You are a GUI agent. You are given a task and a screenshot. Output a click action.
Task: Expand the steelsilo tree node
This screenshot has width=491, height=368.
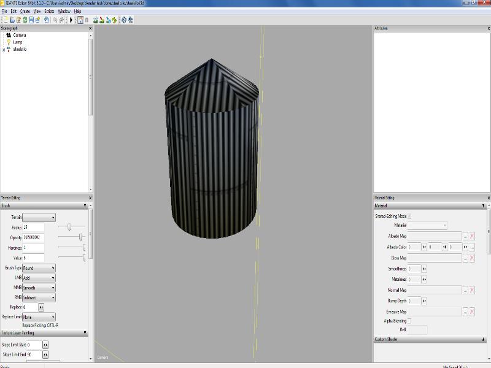click(4, 50)
